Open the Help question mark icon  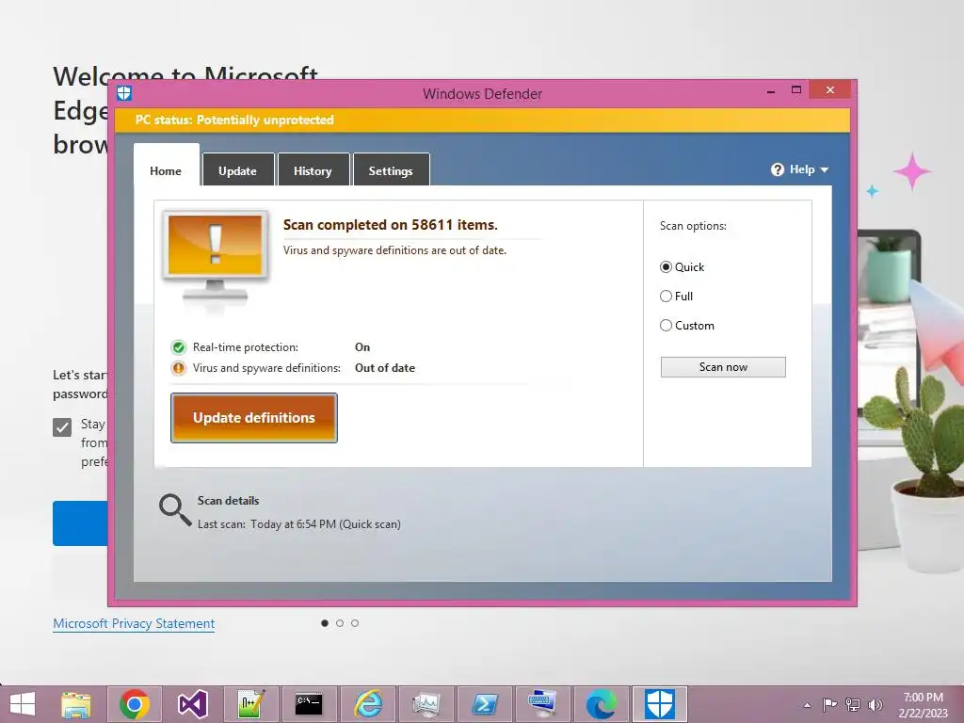click(777, 169)
